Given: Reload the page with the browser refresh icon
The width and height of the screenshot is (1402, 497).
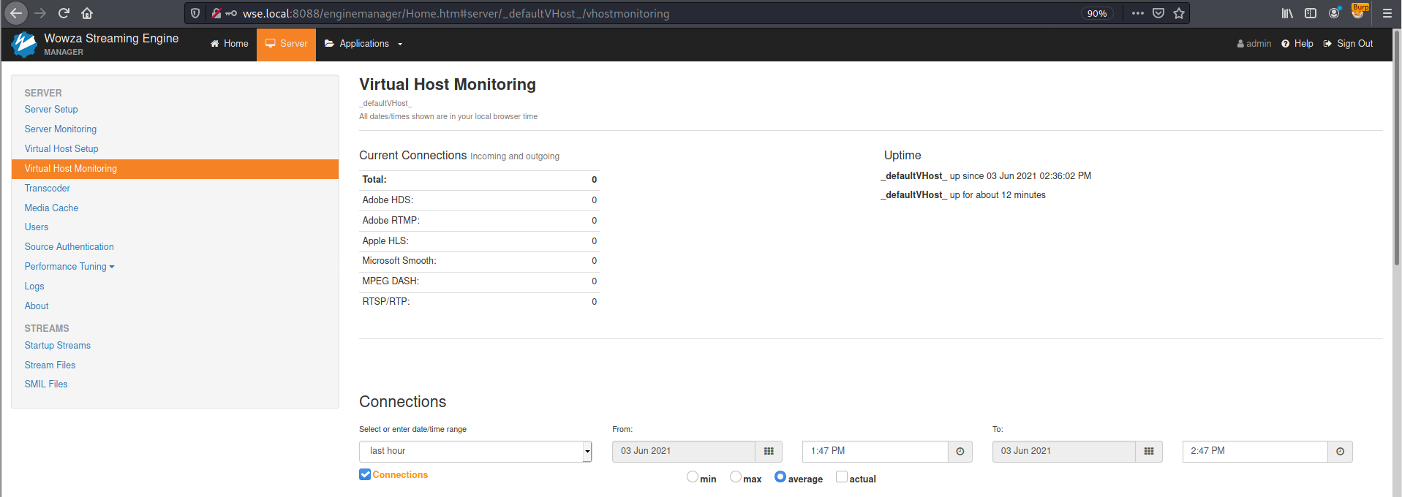Looking at the screenshot, I should [64, 13].
